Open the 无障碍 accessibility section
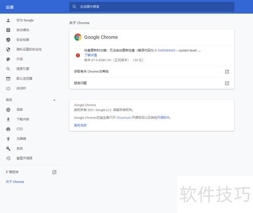Viewport: 253px width, 213px height. pos(21,139)
